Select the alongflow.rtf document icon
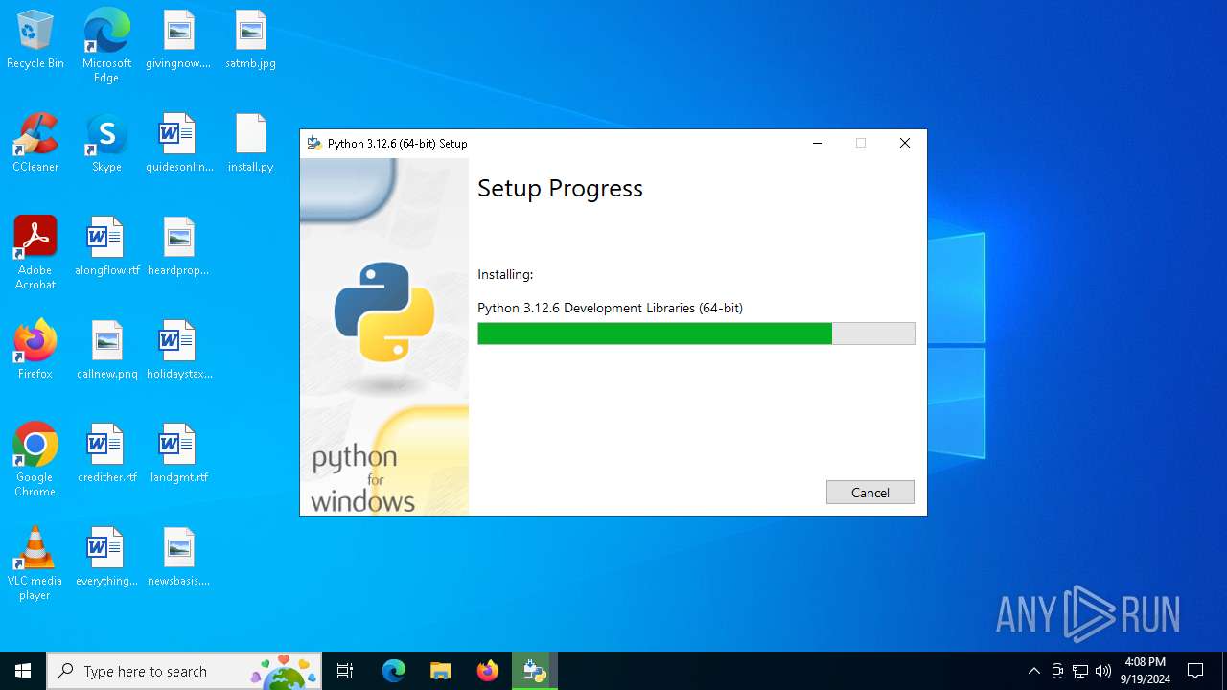Viewport: 1227px width, 690px height. (x=106, y=247)
